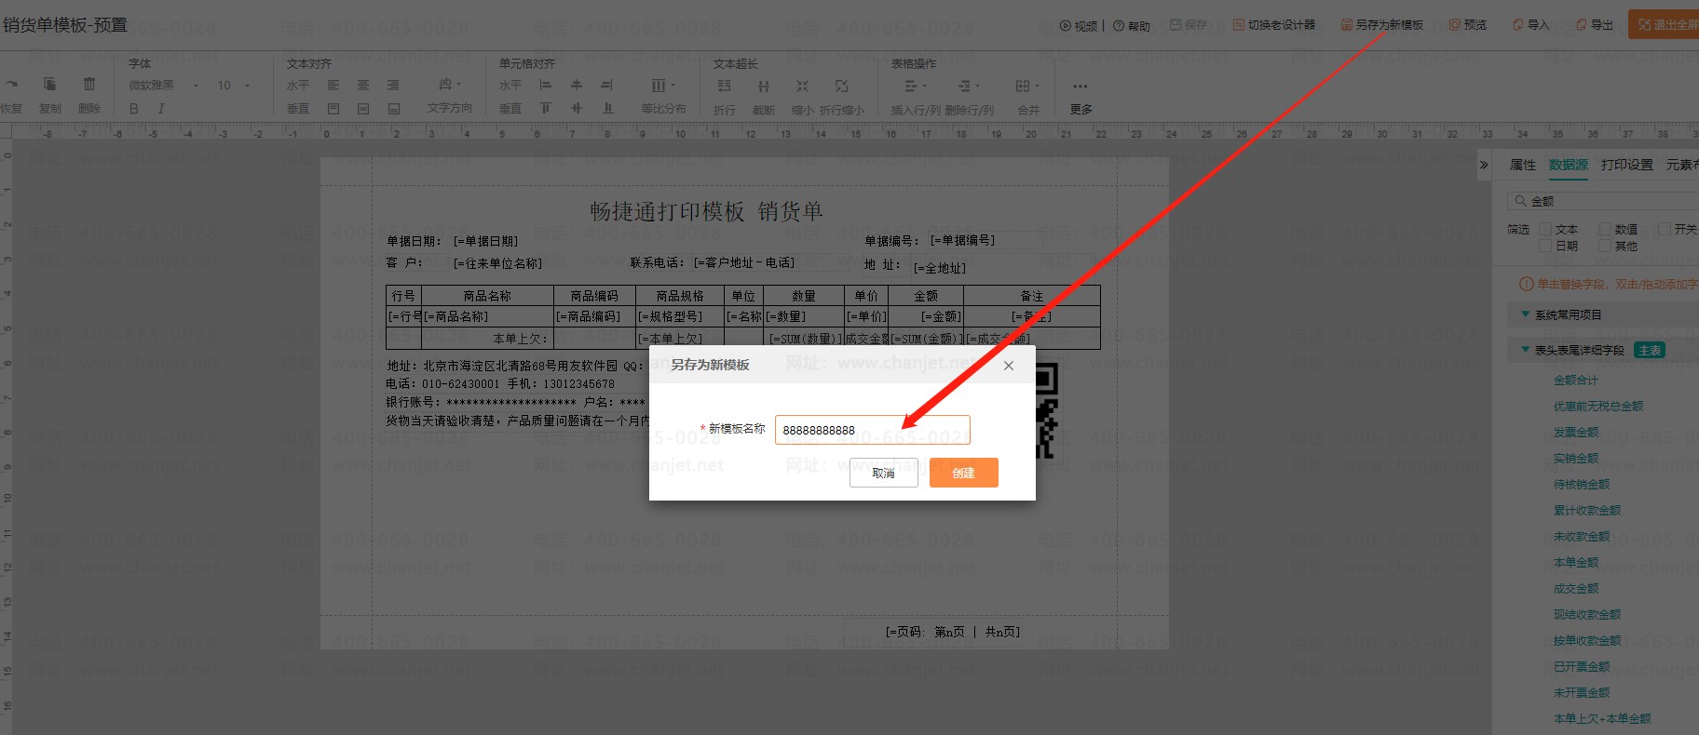Image resolution: width=1699 pixels, height=735 pixels.
Task: Align text horizontally left
Action: coord(333,85)
